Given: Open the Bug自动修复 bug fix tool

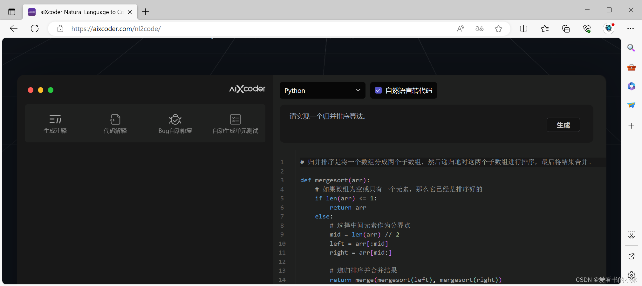Looking at the screenshot, I should 175,124.
